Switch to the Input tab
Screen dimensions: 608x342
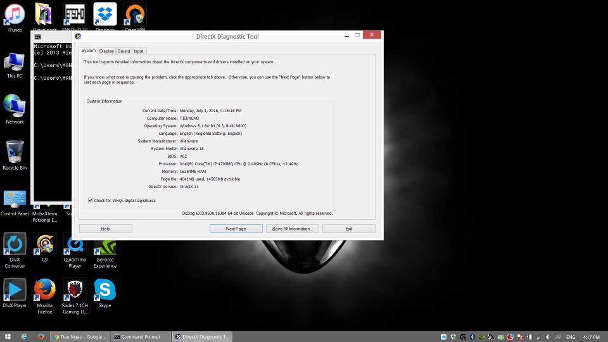[139, 51]
